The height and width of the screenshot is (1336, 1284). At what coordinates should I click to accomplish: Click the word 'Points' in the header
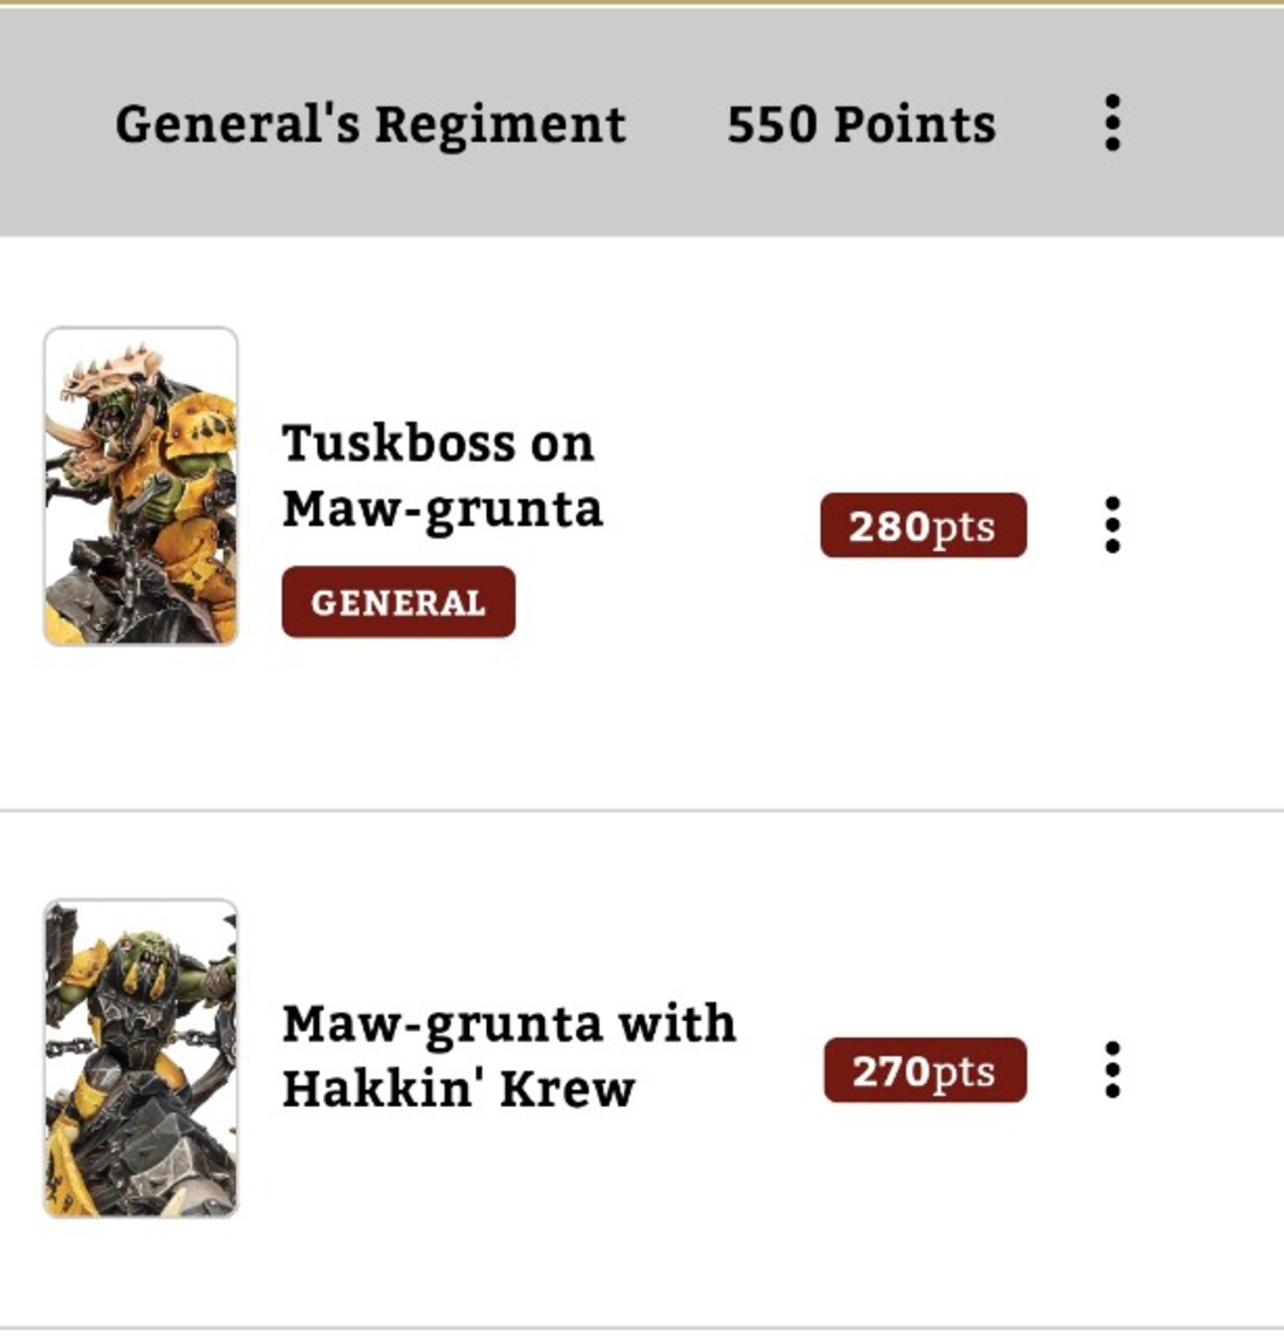915,124
